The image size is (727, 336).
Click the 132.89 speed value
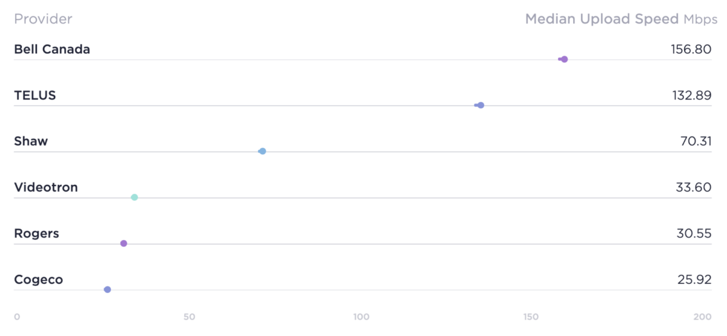(691, 95)
